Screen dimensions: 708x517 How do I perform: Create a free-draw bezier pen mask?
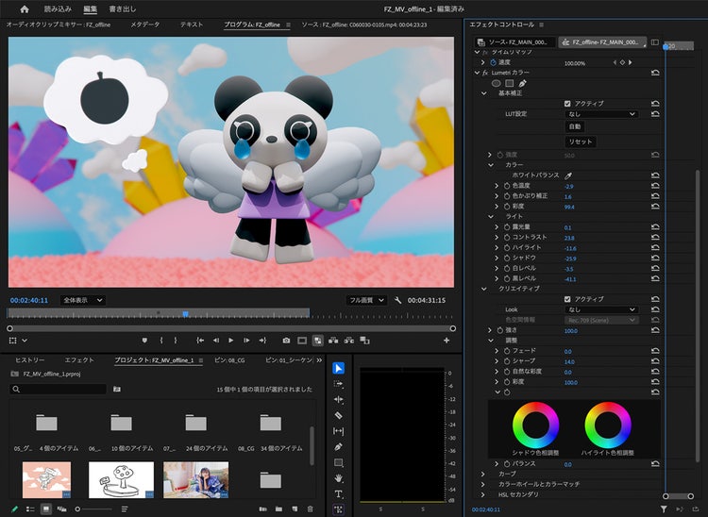[x=522, y=83]
